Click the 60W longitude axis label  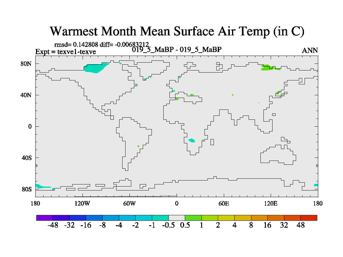(129, 203)
